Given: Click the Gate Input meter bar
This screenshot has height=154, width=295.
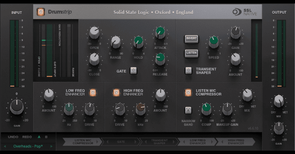Looking at the screenshot, I should (49, 50).
